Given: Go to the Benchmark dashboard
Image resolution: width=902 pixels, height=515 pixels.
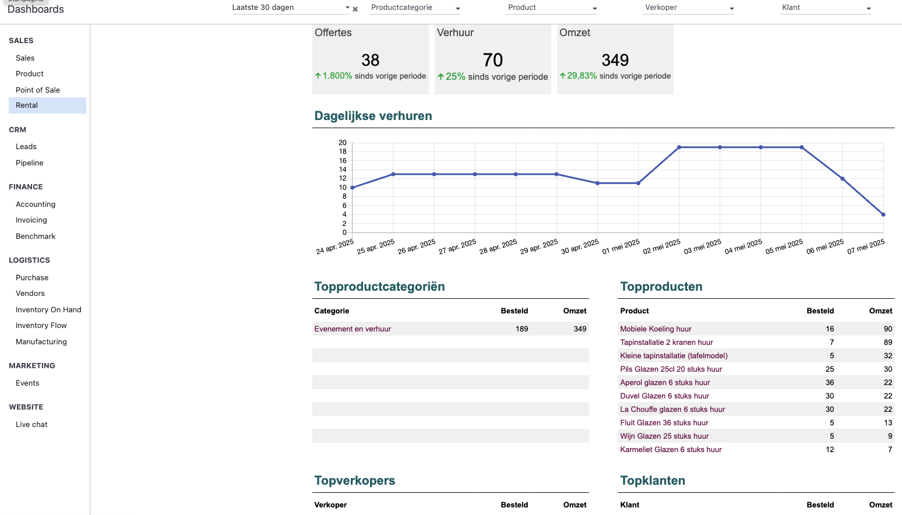Looking at the screenshot, I should point(36,237).
